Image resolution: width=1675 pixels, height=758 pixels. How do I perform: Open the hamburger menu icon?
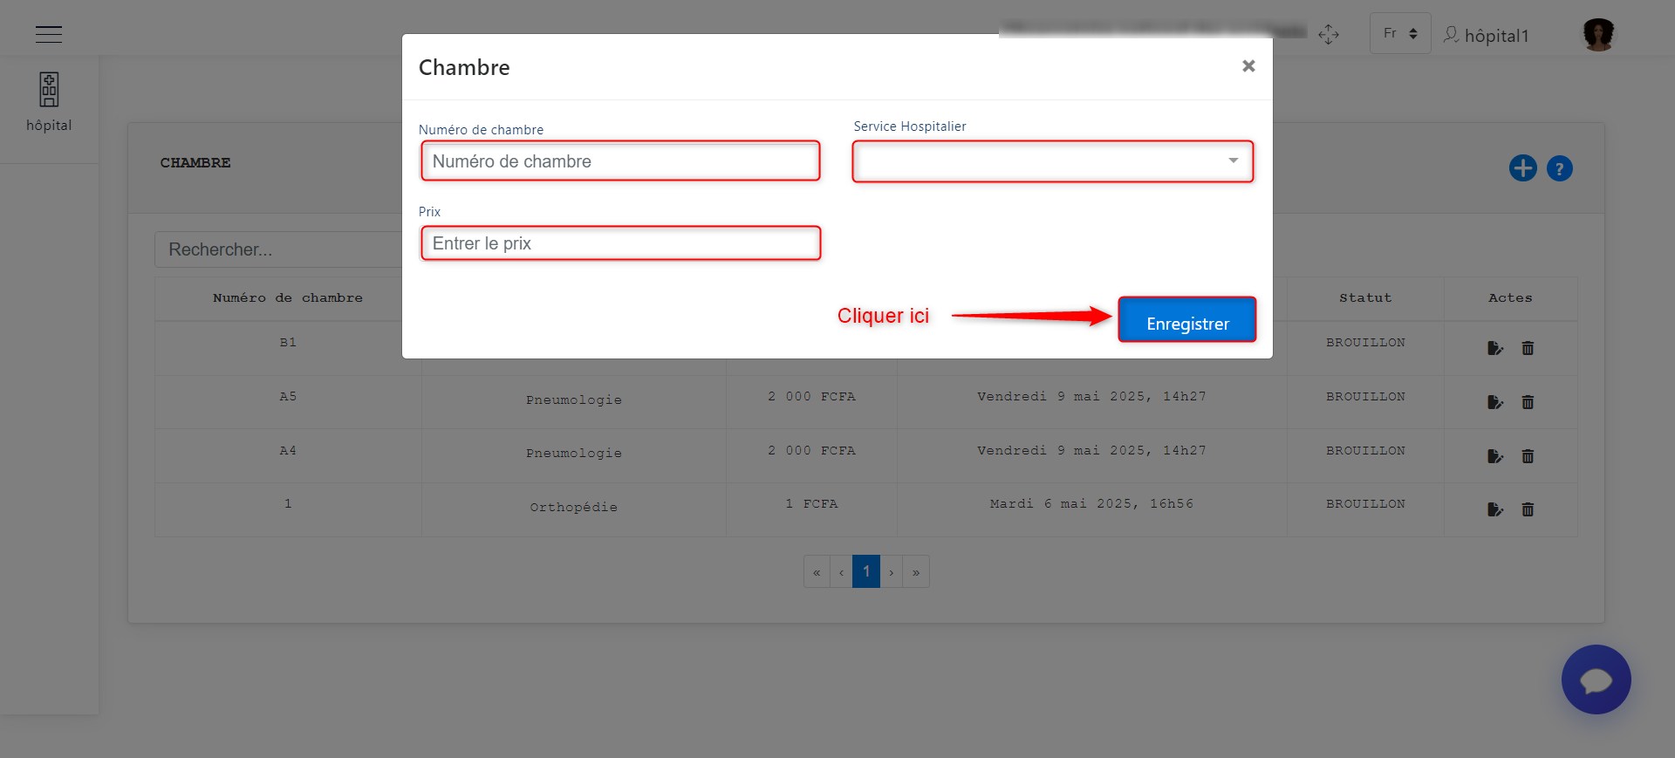point(49,34)
